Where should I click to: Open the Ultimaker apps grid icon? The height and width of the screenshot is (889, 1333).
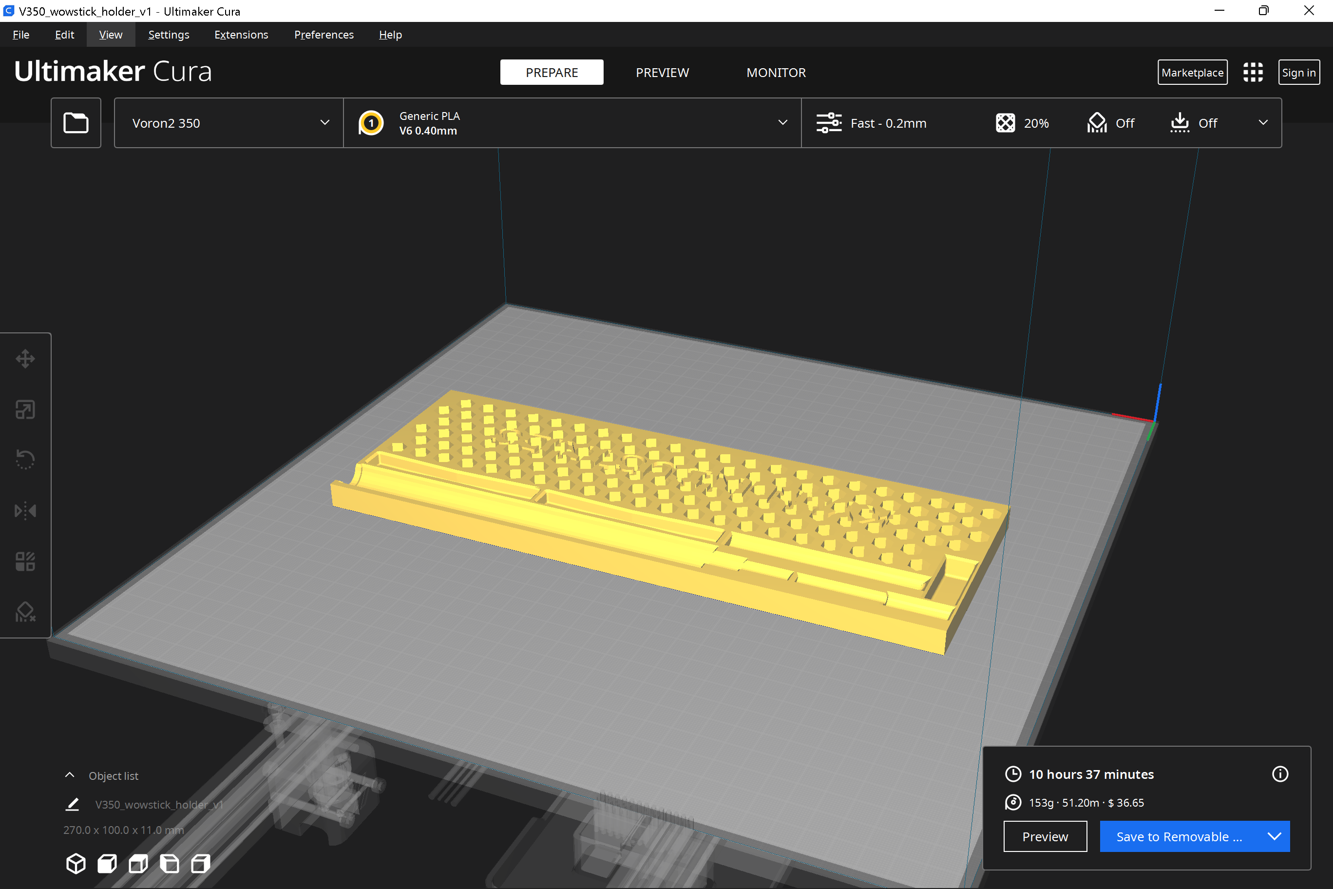click(1253, 73)
